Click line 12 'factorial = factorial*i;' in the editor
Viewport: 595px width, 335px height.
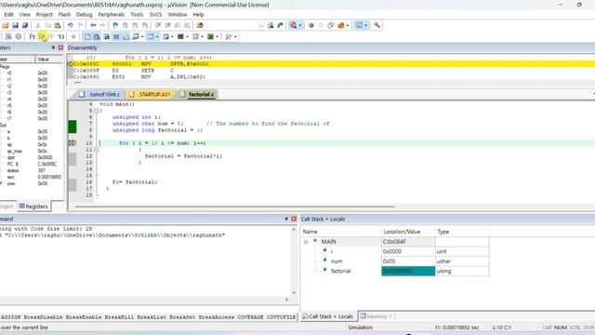point(184,156)
